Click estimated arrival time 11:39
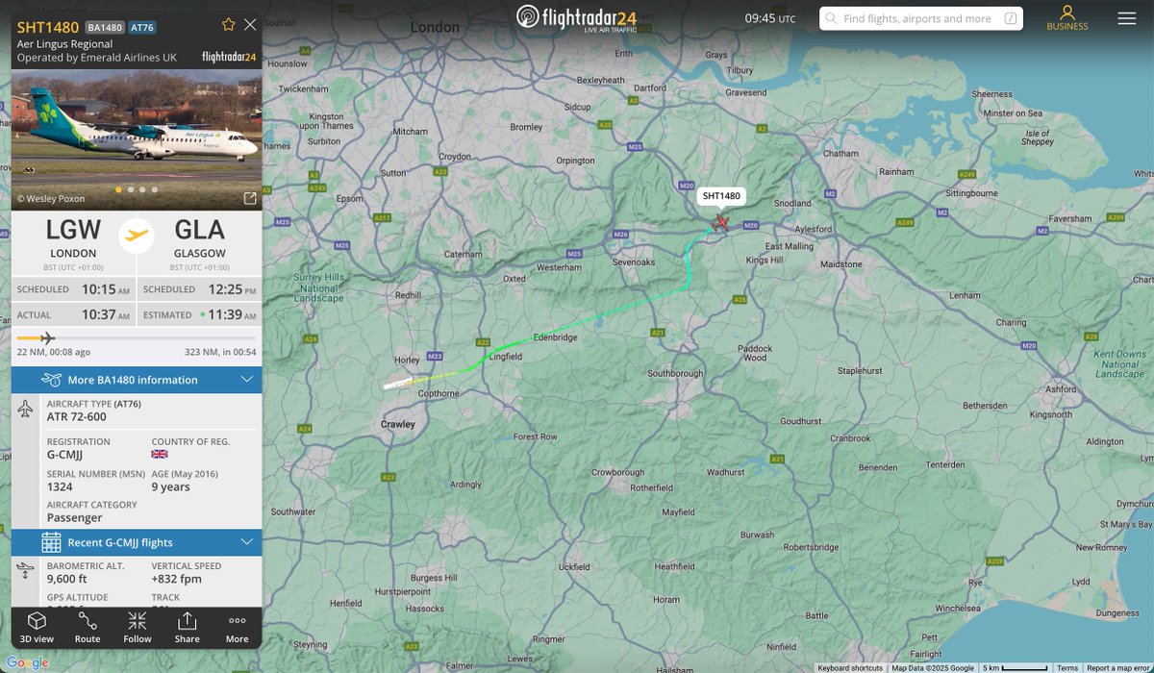The width and height of the screenshot is (1154, 673). [x=233, y=315]
